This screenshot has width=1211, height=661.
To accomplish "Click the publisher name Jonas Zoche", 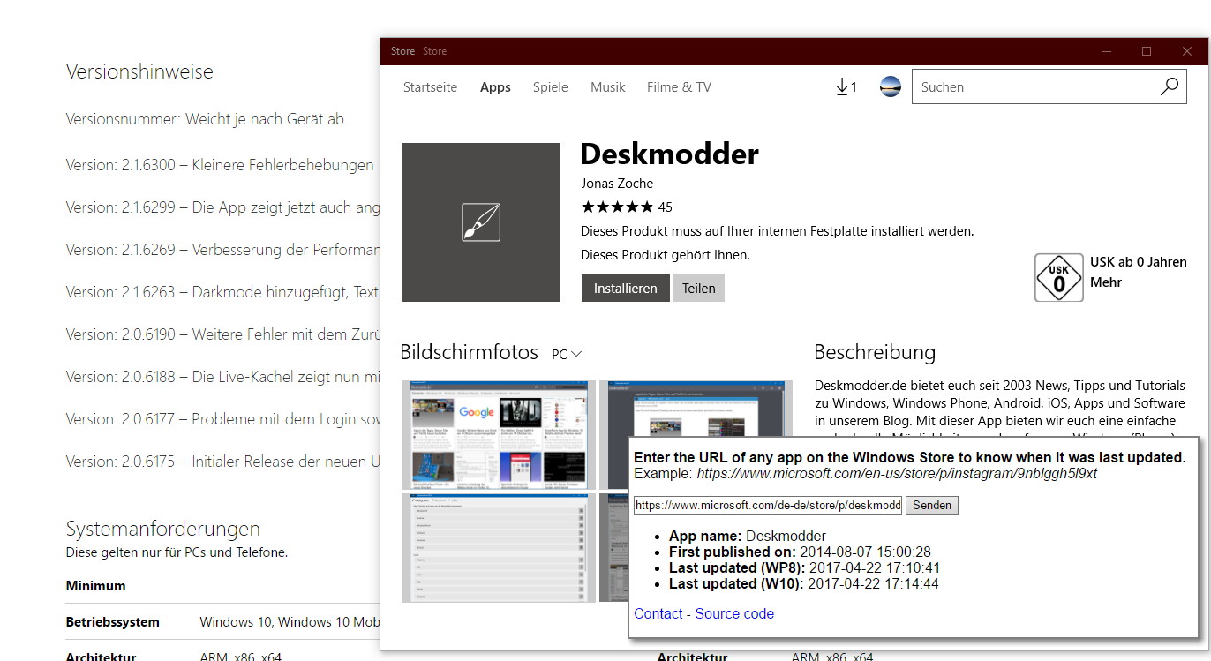I will tap(617, 184).
